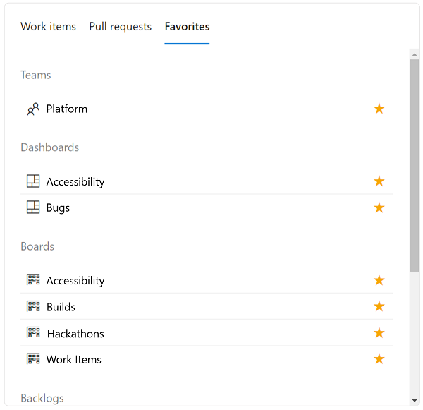Viewport: 423px width, 410px height.
Task: Unfavorite the Platform team star
Action: coord(379,109)
